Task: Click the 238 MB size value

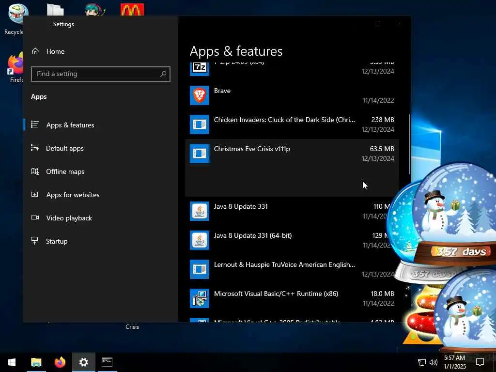Action: (x=383, y=120)
